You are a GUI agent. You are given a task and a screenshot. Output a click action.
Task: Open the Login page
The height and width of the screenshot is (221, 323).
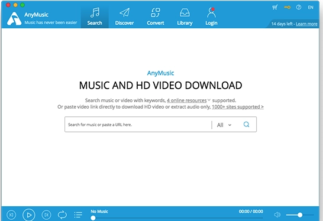coord(211,17)
